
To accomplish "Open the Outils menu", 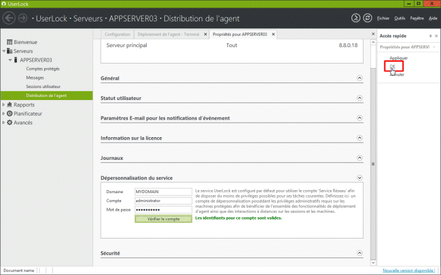I will point(399,18).
